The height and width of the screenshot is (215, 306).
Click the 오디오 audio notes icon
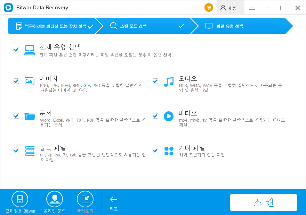tap(169, 81)
